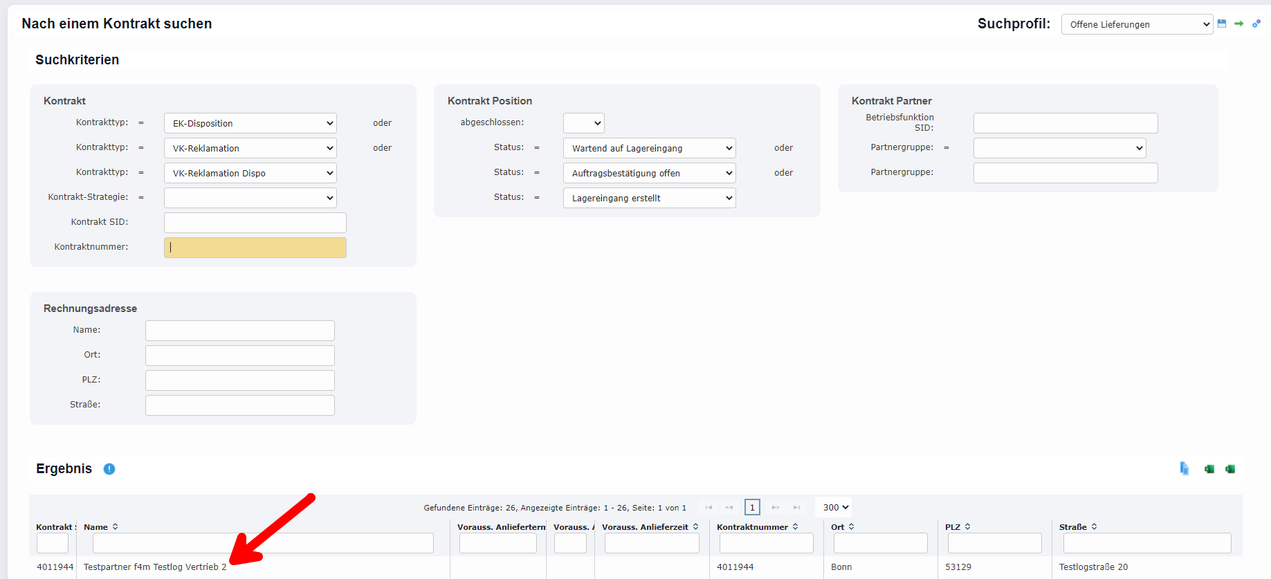This screenshot has height=579, width=1271.
Task: Open the abgeschlossen dropdown
Action: pyautogui.click(x=583, y=123)
